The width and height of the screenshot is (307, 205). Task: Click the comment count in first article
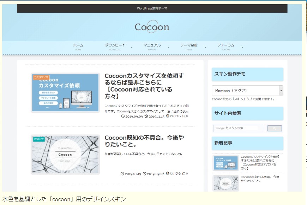[185, 116]
